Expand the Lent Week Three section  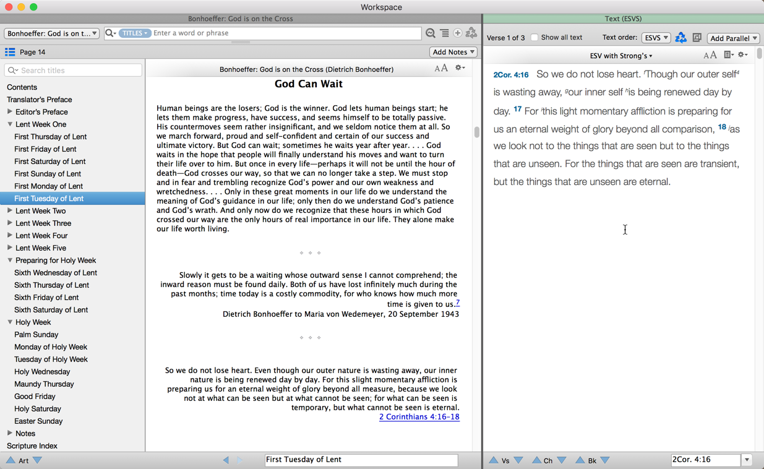tap(10, 223)
